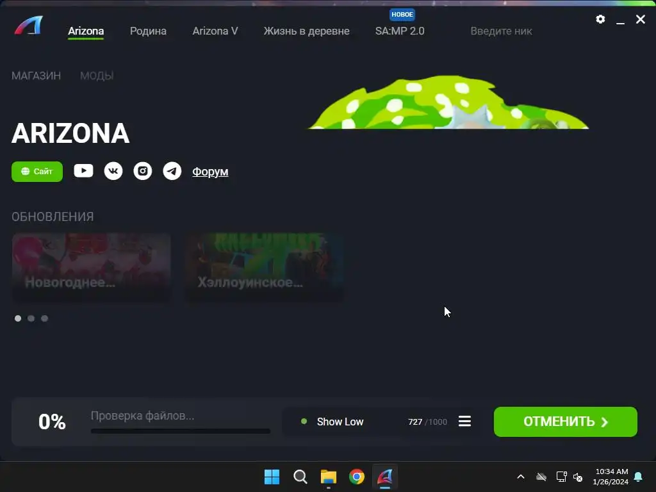Click the 727 /1000 player count

pos(427,422)
